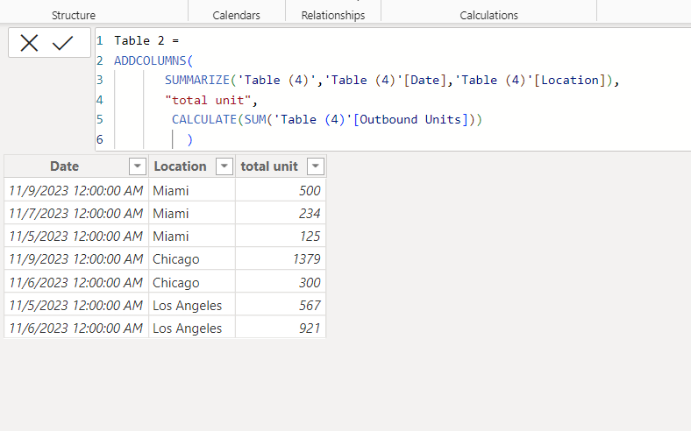Screen dimensions: 691x431
Task: Place the cursor at the closing parenthesis on line 6
Action: coord(190,139)
